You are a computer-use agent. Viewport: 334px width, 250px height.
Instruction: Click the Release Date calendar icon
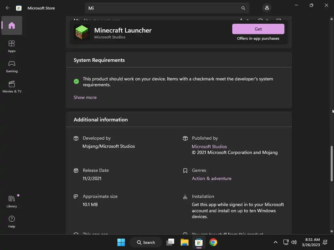[76, 171]
